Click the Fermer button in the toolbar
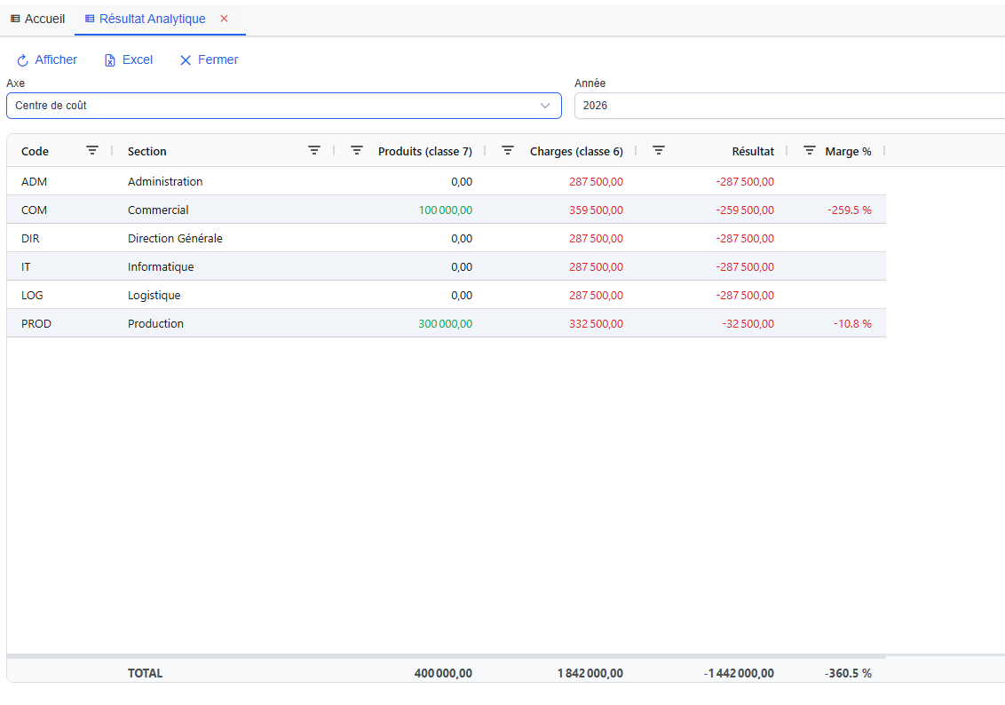The image size is (1005, 705). point(209,60)
